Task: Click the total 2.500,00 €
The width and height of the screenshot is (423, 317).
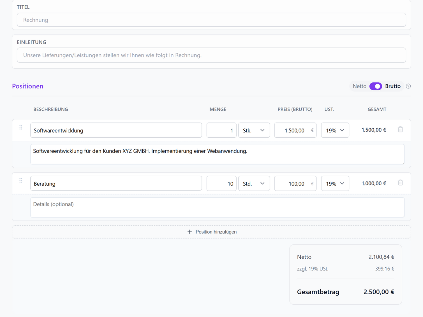Action: click(379, 292)
